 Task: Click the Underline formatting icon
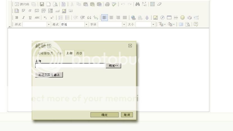coord(30,18)
